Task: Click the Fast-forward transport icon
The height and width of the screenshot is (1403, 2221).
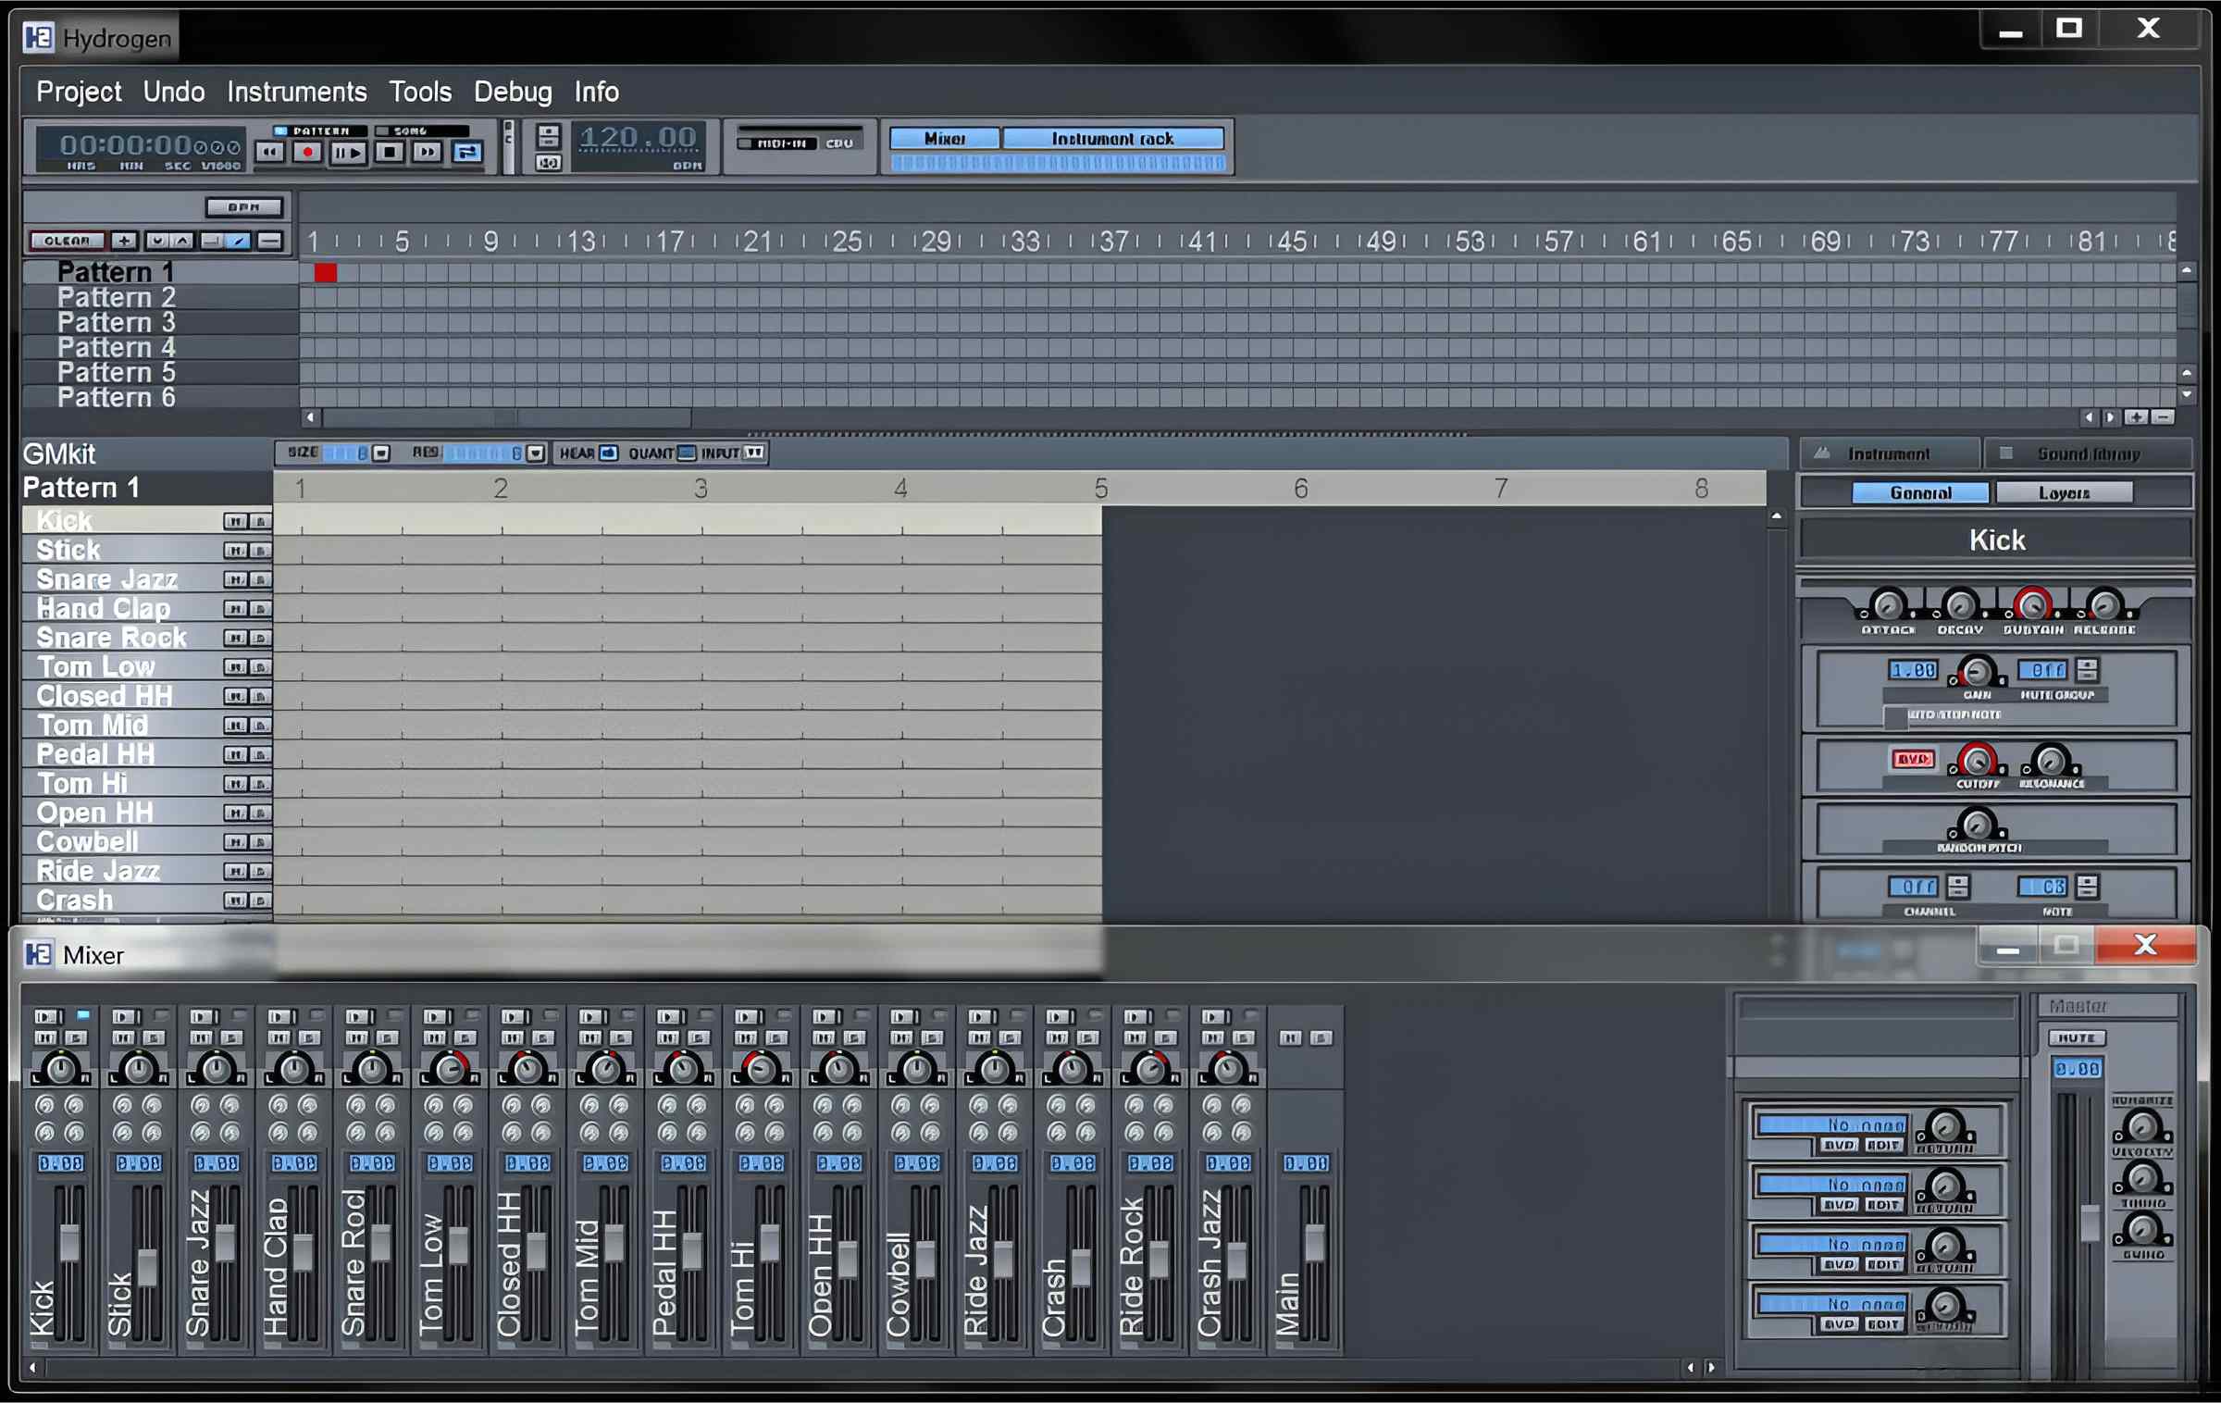Action: [426, 152]
